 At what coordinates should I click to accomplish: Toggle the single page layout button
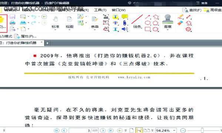[131, 130]
